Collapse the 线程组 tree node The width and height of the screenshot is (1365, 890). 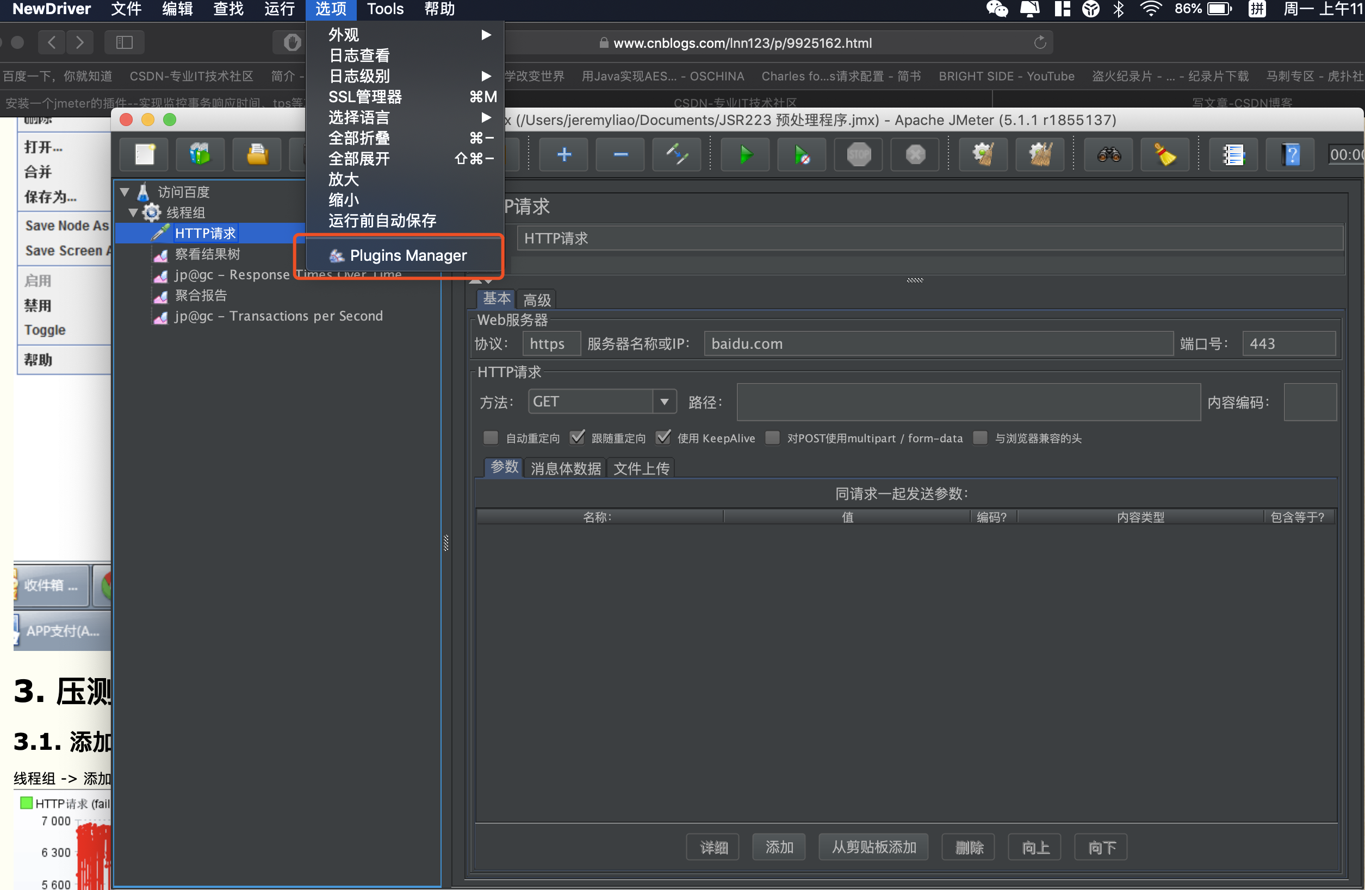[133, 212]
